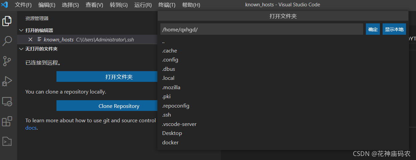Select the Desktop folder in list
Screen dimensions: 416x160
click(172, 133)
